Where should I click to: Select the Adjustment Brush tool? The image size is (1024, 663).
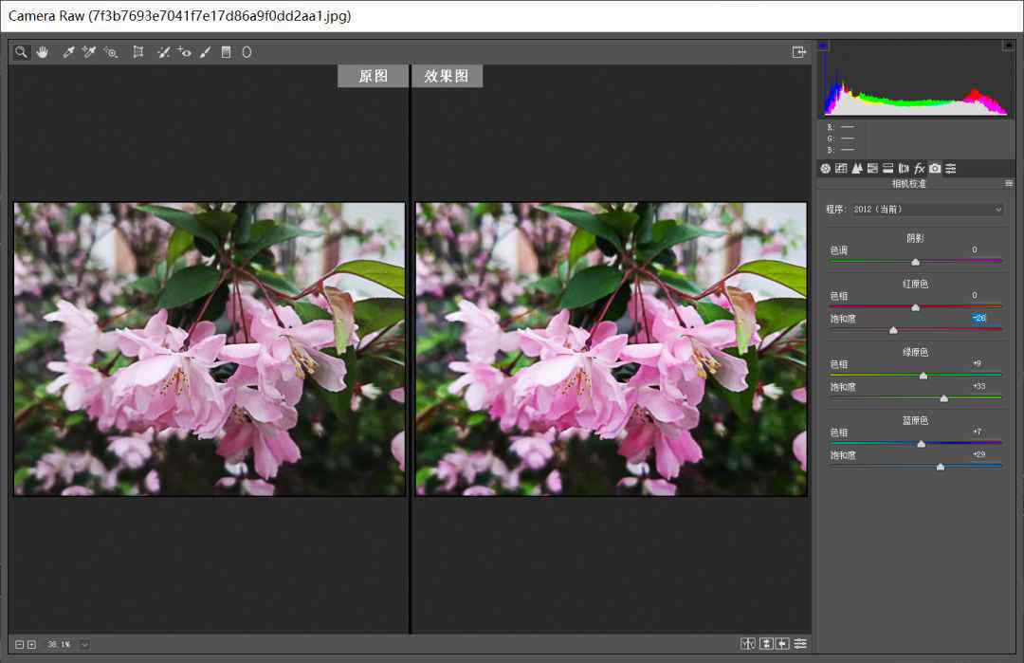[205, 52]
